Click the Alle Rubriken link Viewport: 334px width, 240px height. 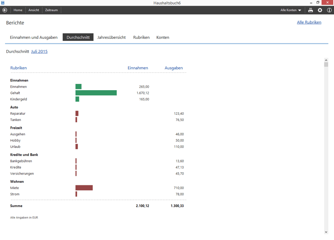click(309, 22)
